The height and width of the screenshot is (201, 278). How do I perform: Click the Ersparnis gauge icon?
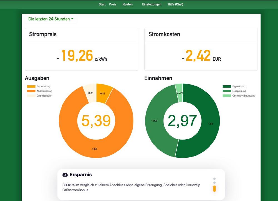[x=65, y=175]
